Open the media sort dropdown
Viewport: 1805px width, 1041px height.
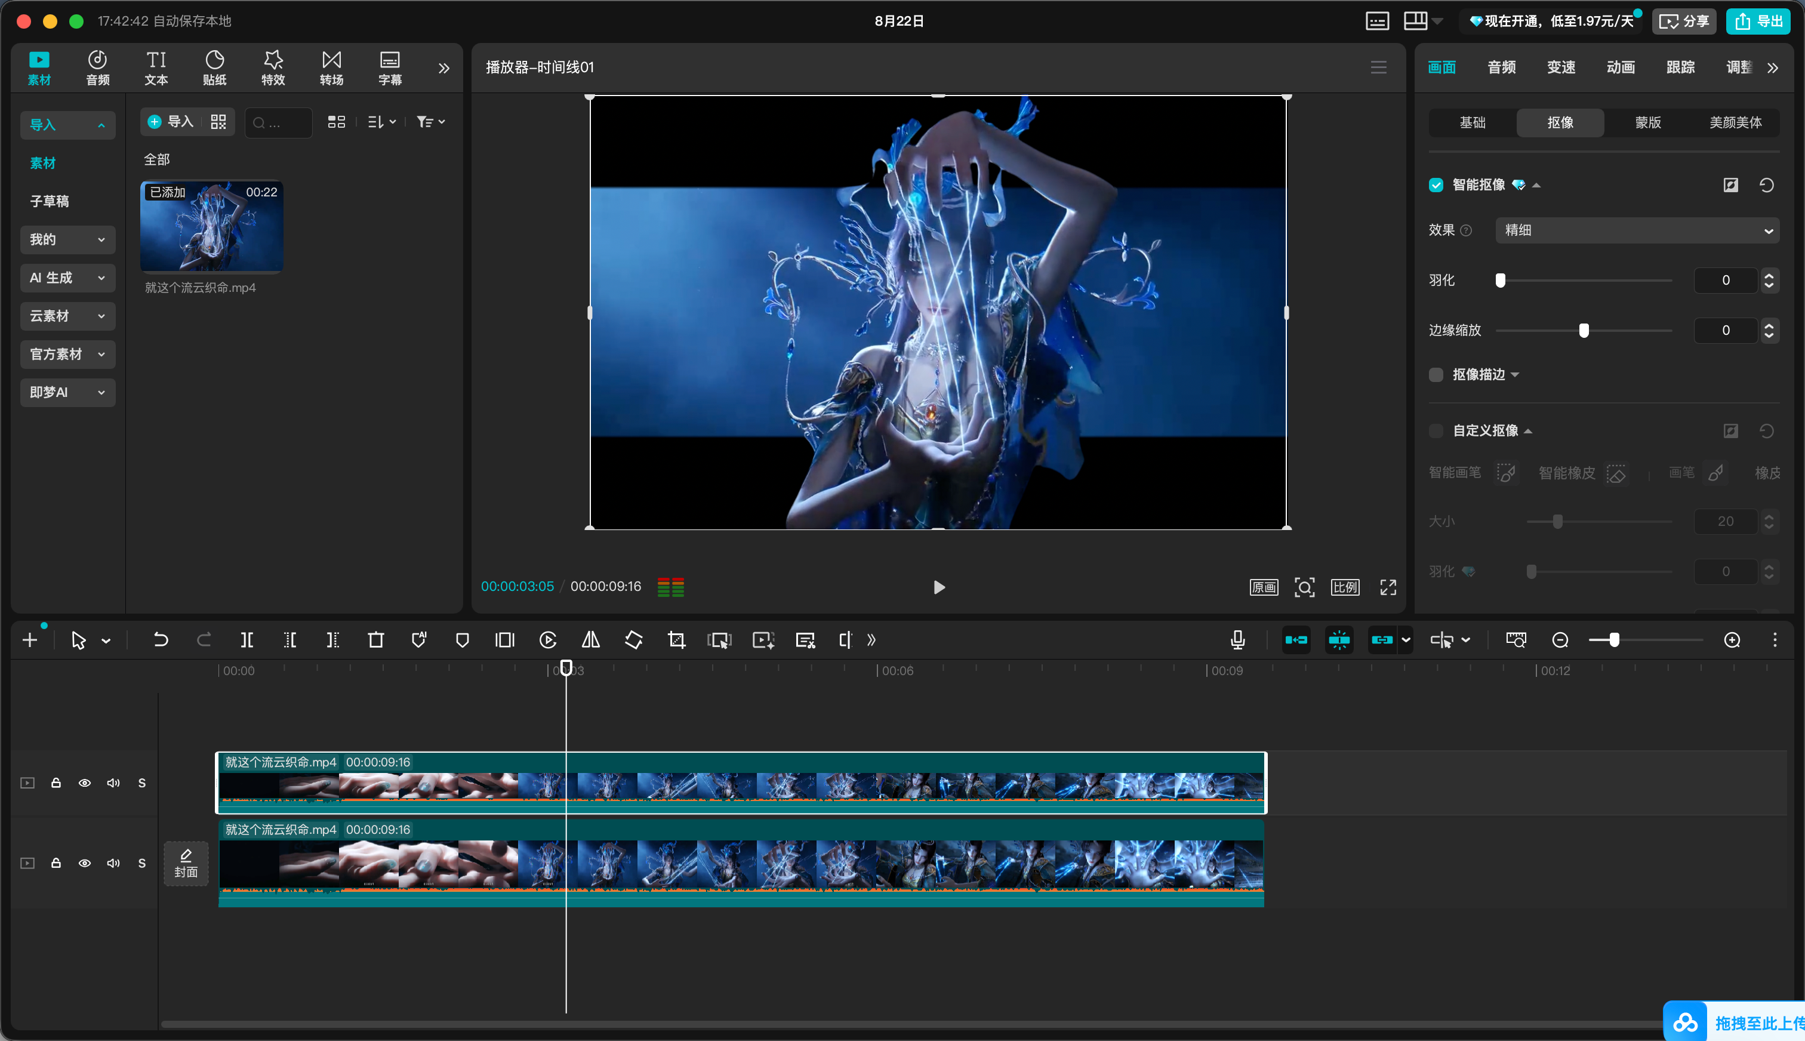tap(382, 122)
